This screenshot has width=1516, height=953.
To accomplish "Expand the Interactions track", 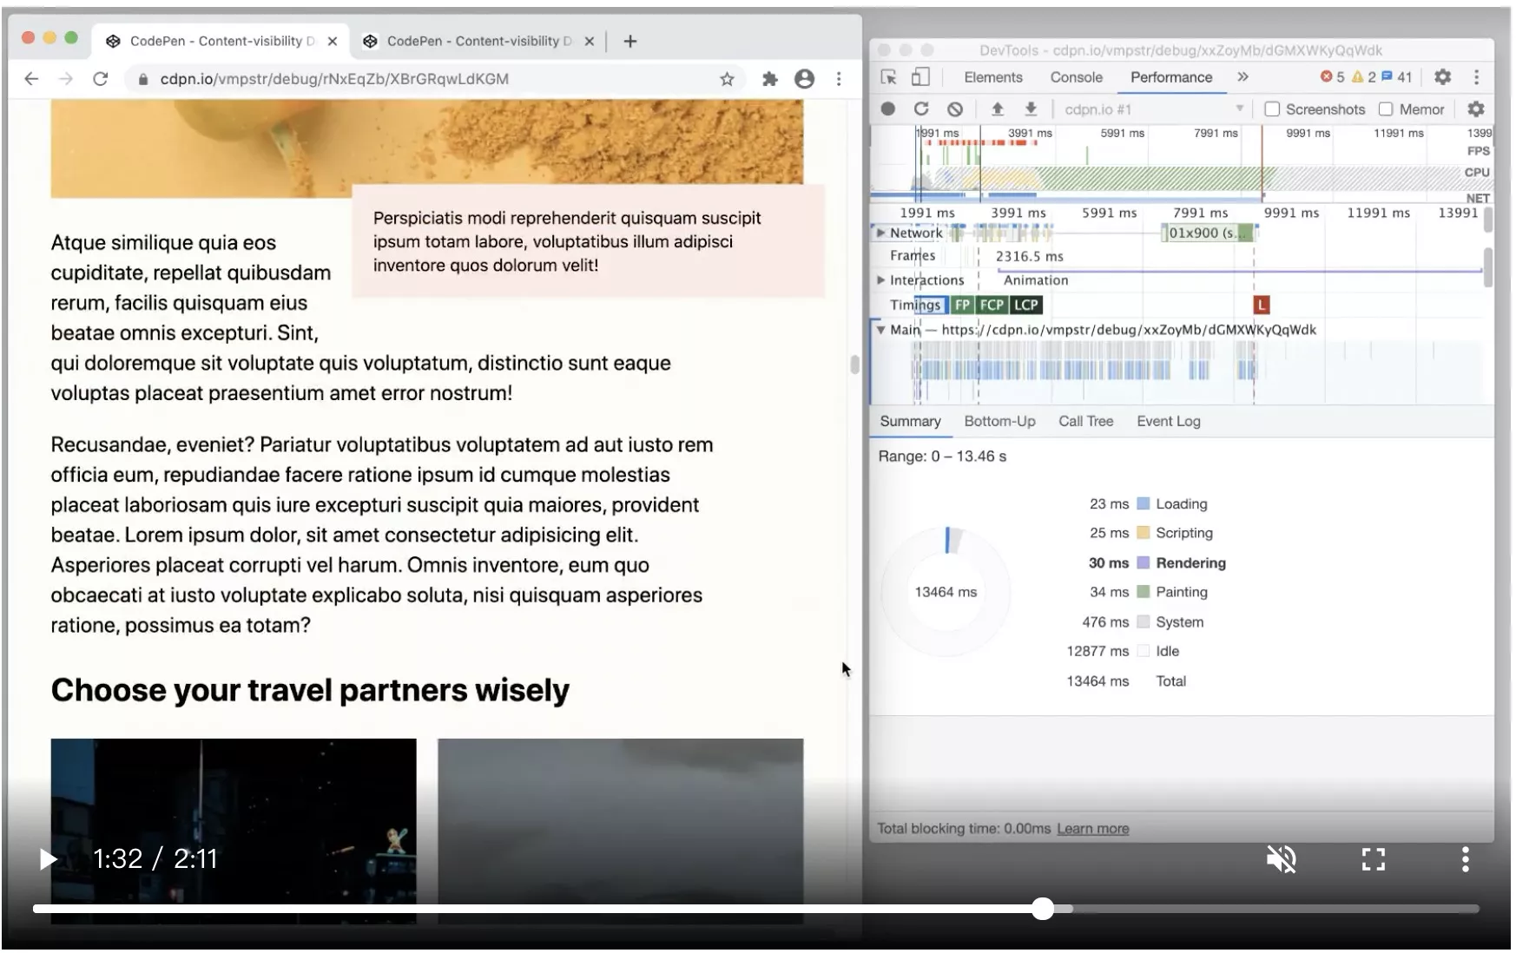I will pyautogui.click(x=880, y=280).
